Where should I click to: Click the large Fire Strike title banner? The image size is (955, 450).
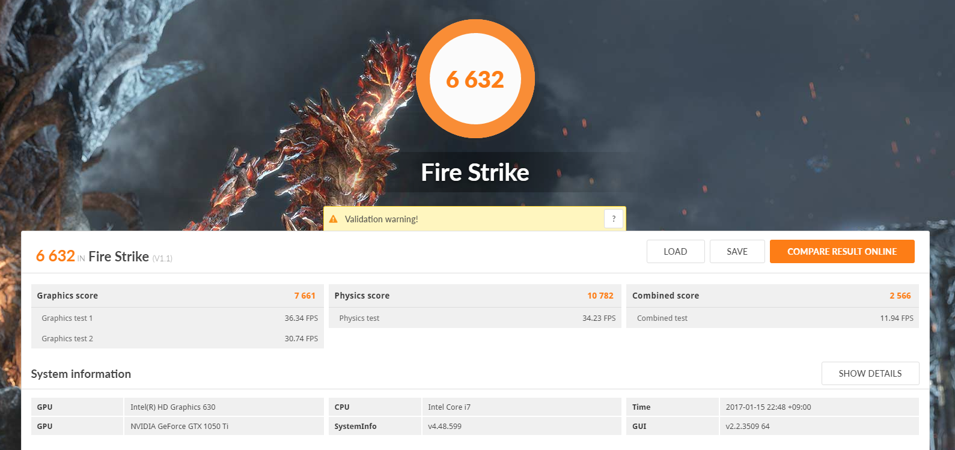click(x=475, y=173)
